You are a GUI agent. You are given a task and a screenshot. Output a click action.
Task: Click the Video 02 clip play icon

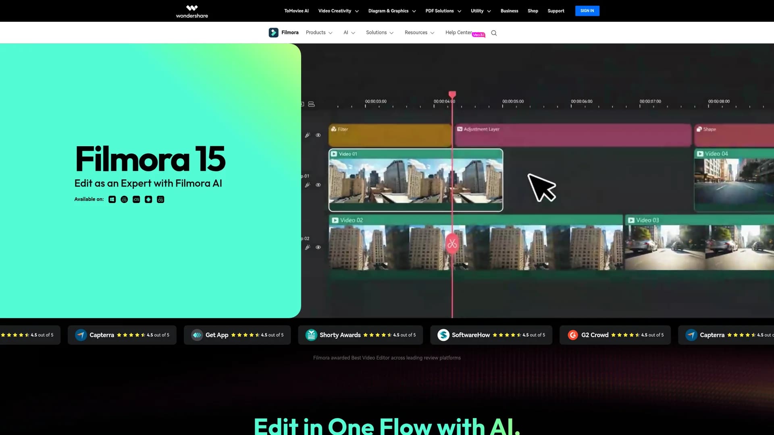point(335,220)
